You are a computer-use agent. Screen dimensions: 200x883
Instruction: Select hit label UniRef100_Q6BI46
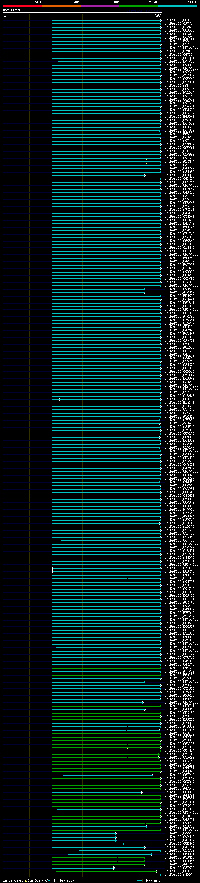[179, 733]
